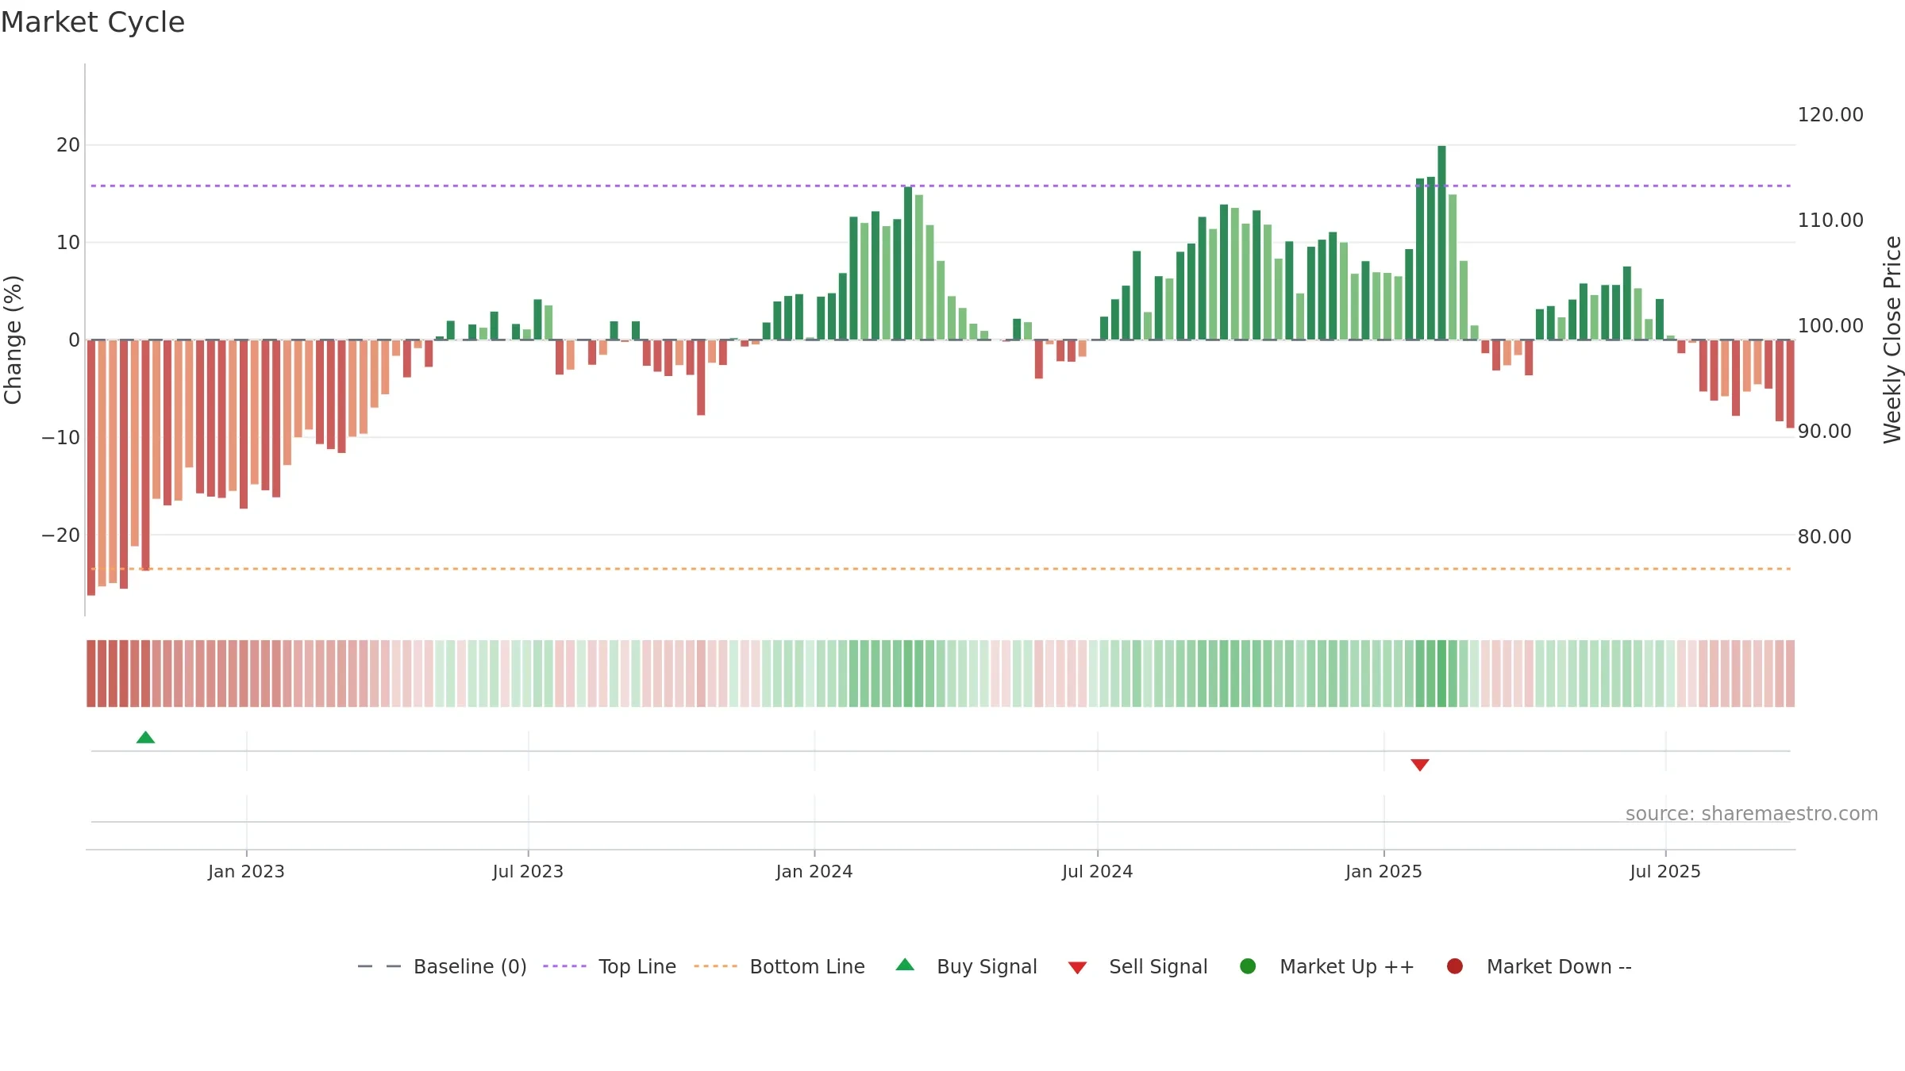Click the Jul 2024 axis label
This screenshot has width=1905, height=1071.
point(1098,871)
